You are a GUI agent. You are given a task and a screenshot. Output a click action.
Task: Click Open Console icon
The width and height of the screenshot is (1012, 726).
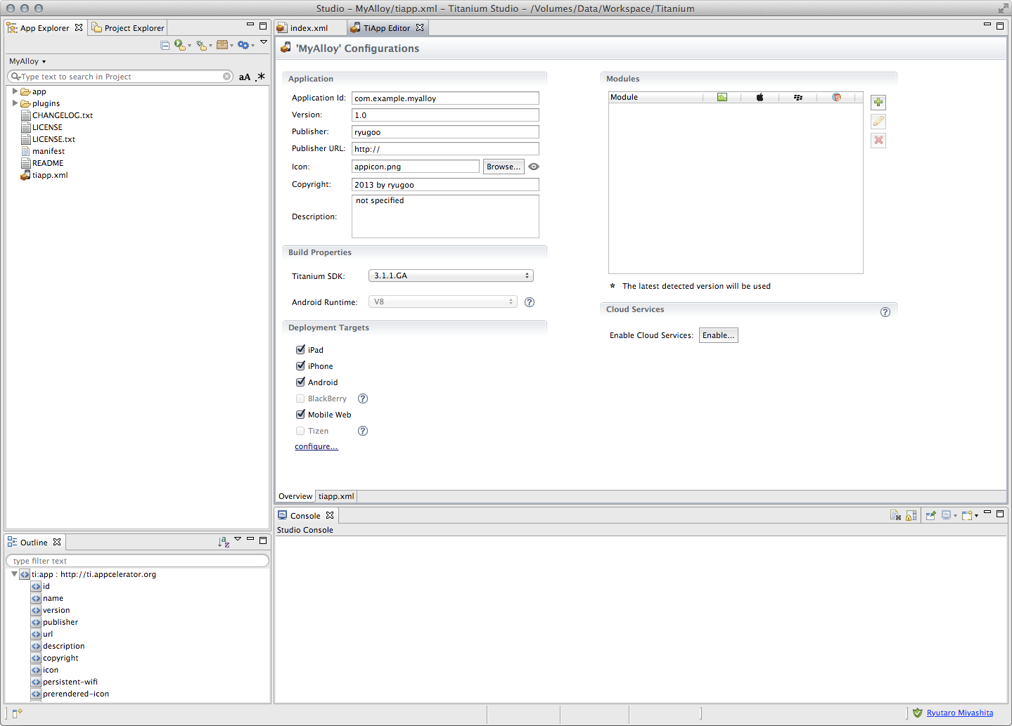[x=967, y=515]
